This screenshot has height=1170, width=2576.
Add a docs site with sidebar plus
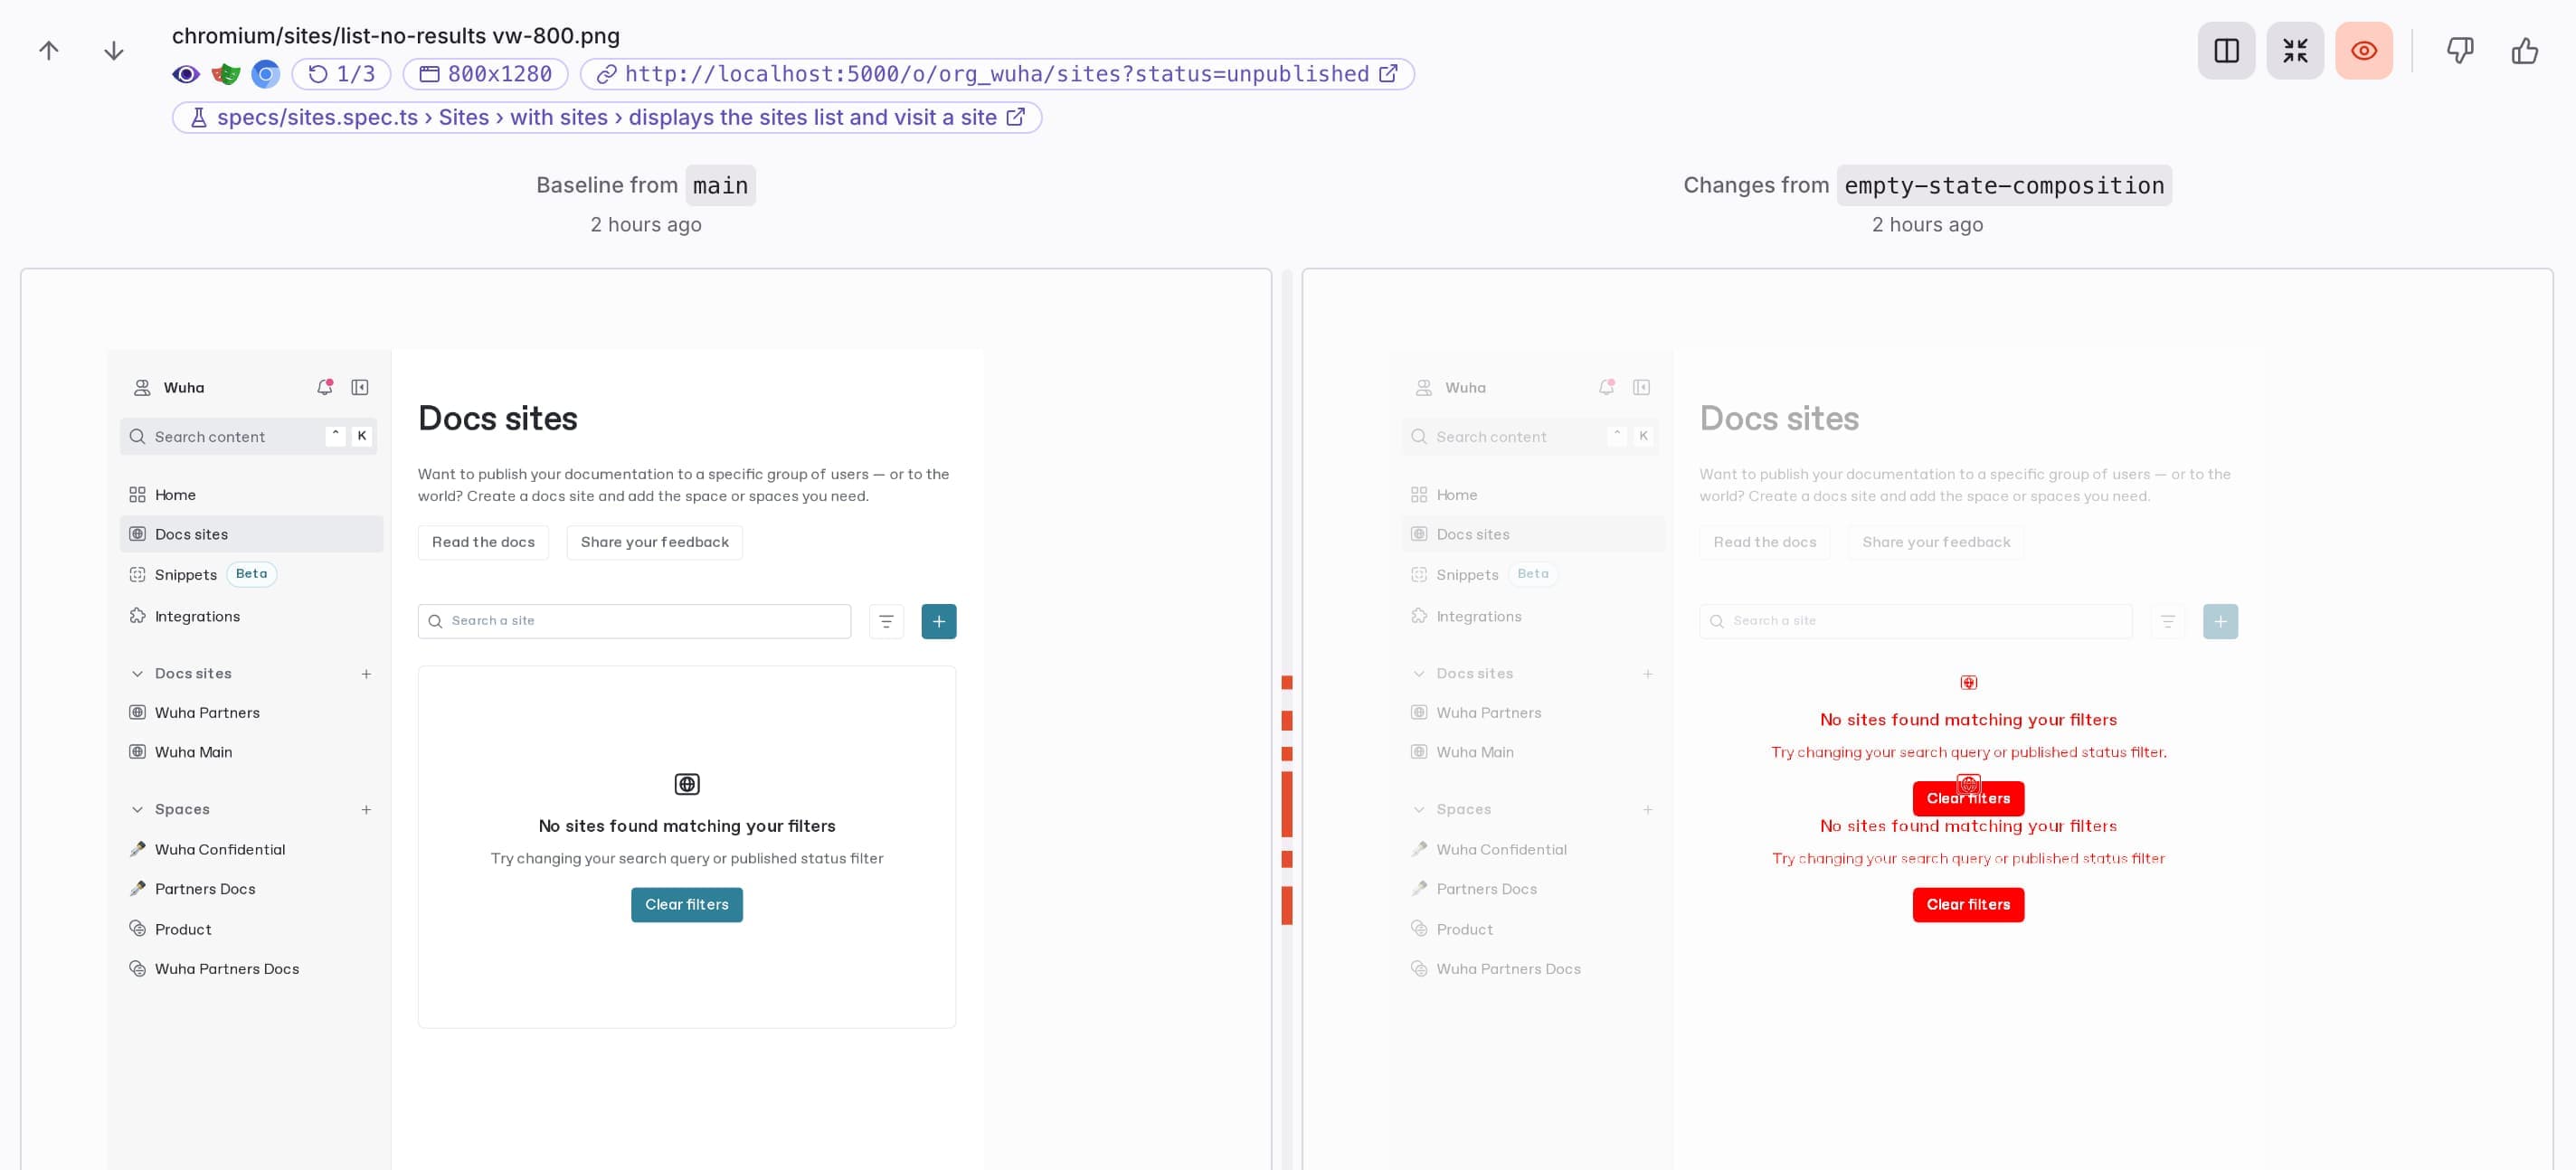point(366,673)
